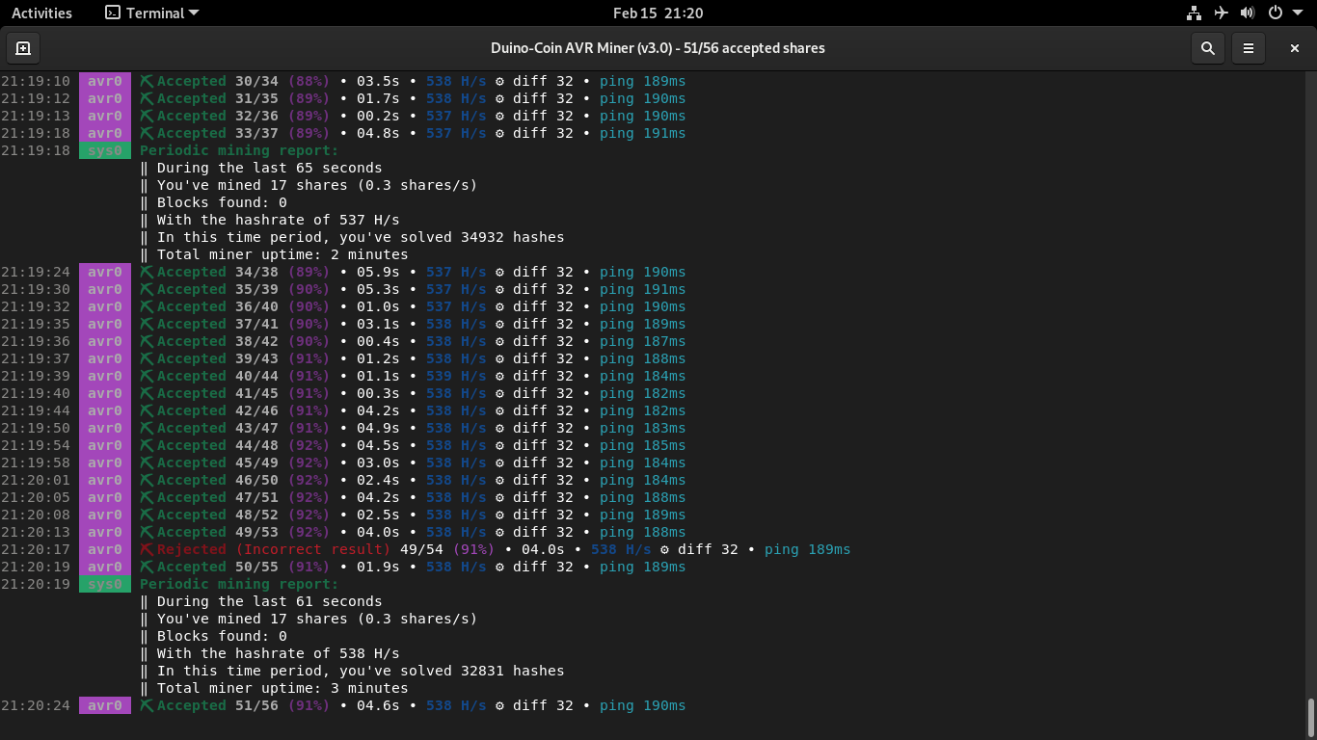Viewport: 1317px width, 740px height.
Task: Click 'Accepted 34/38' entry
Action: click(218, 272)
